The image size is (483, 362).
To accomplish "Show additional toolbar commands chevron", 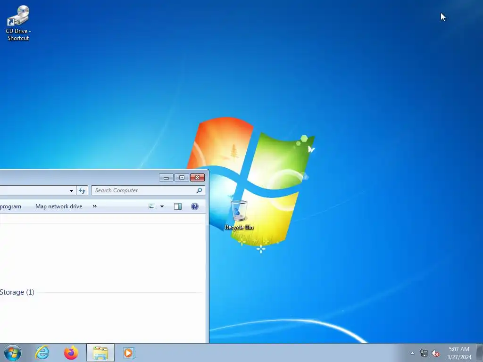I will click(95, 206).
